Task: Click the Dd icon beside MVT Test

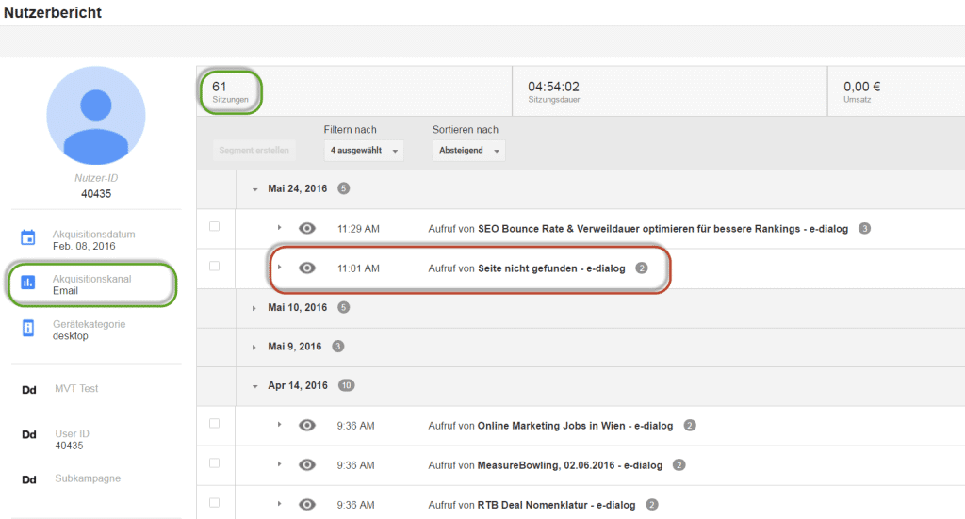Action: point(28,390)
